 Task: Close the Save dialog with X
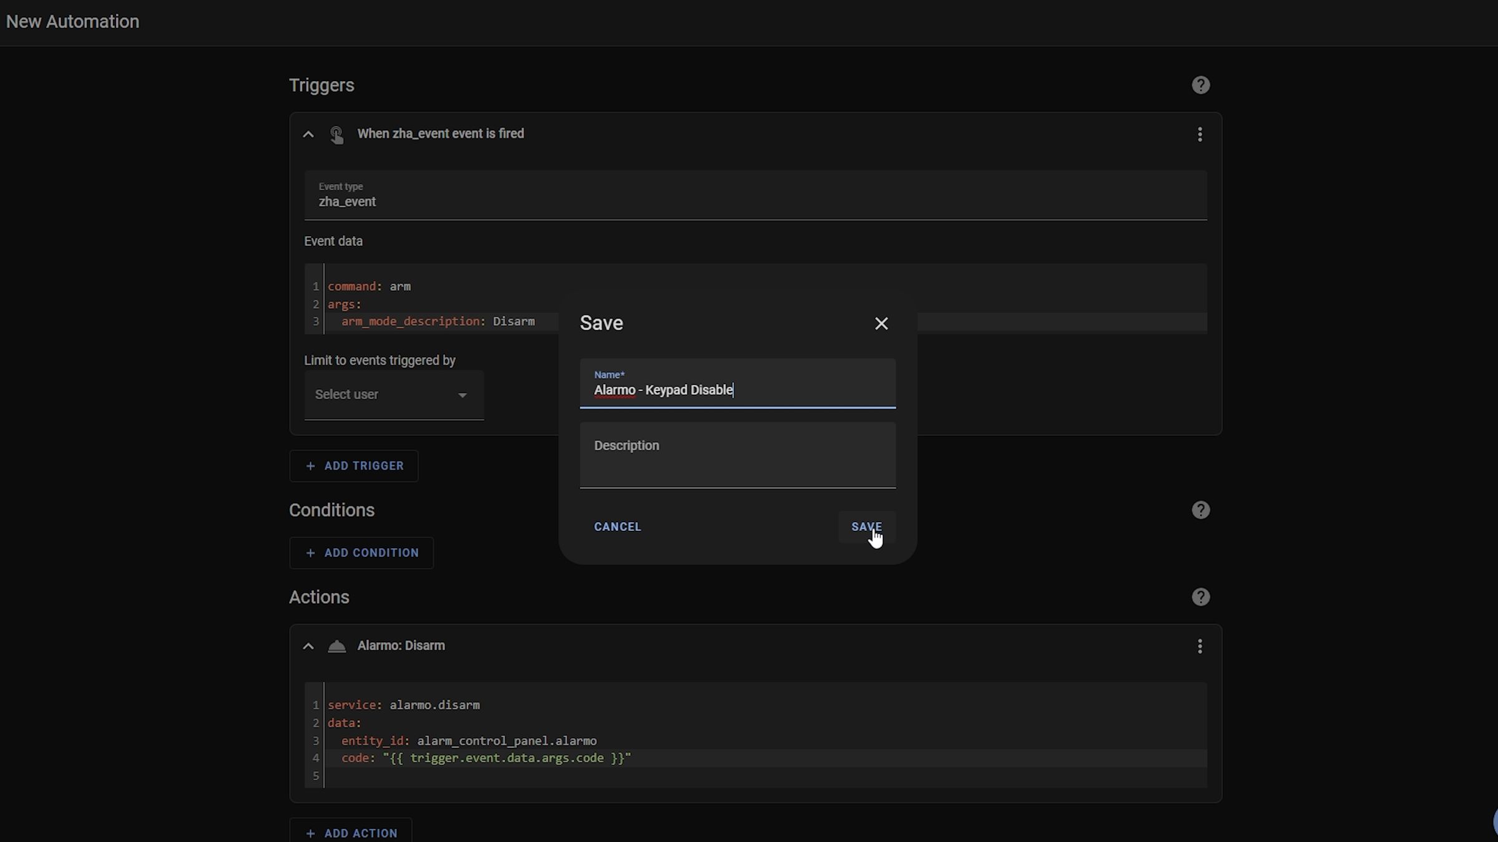pos(881,324)
